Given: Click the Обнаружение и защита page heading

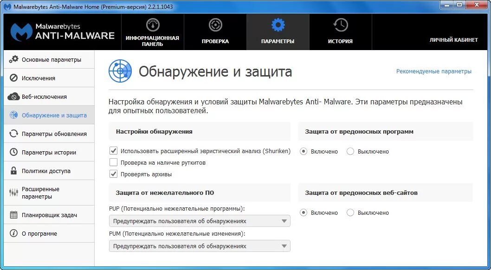Looking at the screenshot, I should [x=215, y=71].
